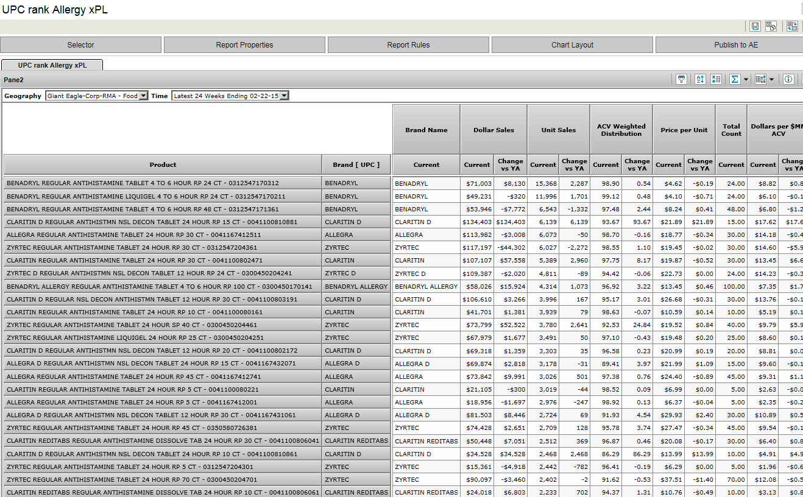Expand the arrow beside the Sigma icon
This screenshot has width=803, height=497.
[x=746, y=80]
